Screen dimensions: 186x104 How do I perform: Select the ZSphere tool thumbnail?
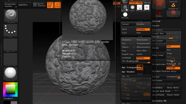(x=159, y=14)
